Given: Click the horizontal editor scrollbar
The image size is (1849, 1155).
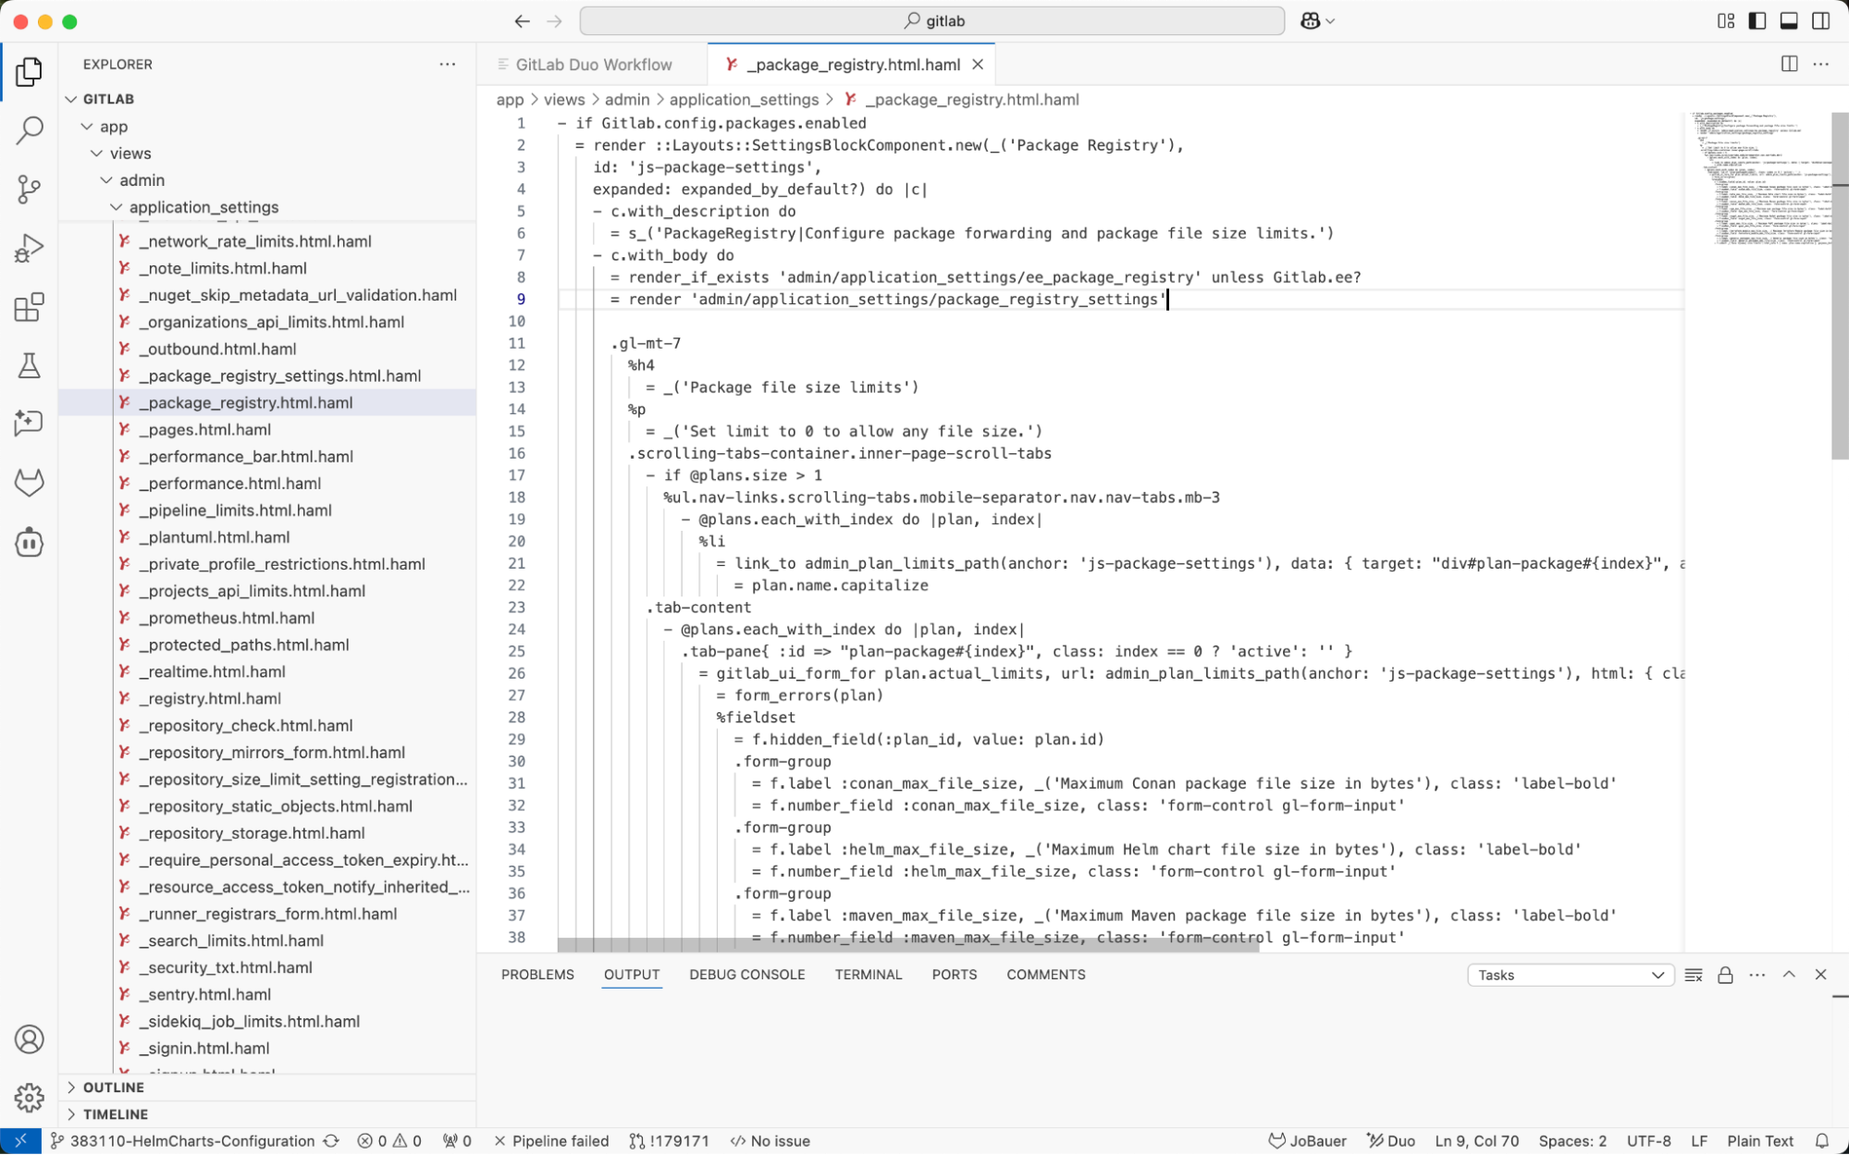Looking at the screenshot, I should (x=906, y=945).
